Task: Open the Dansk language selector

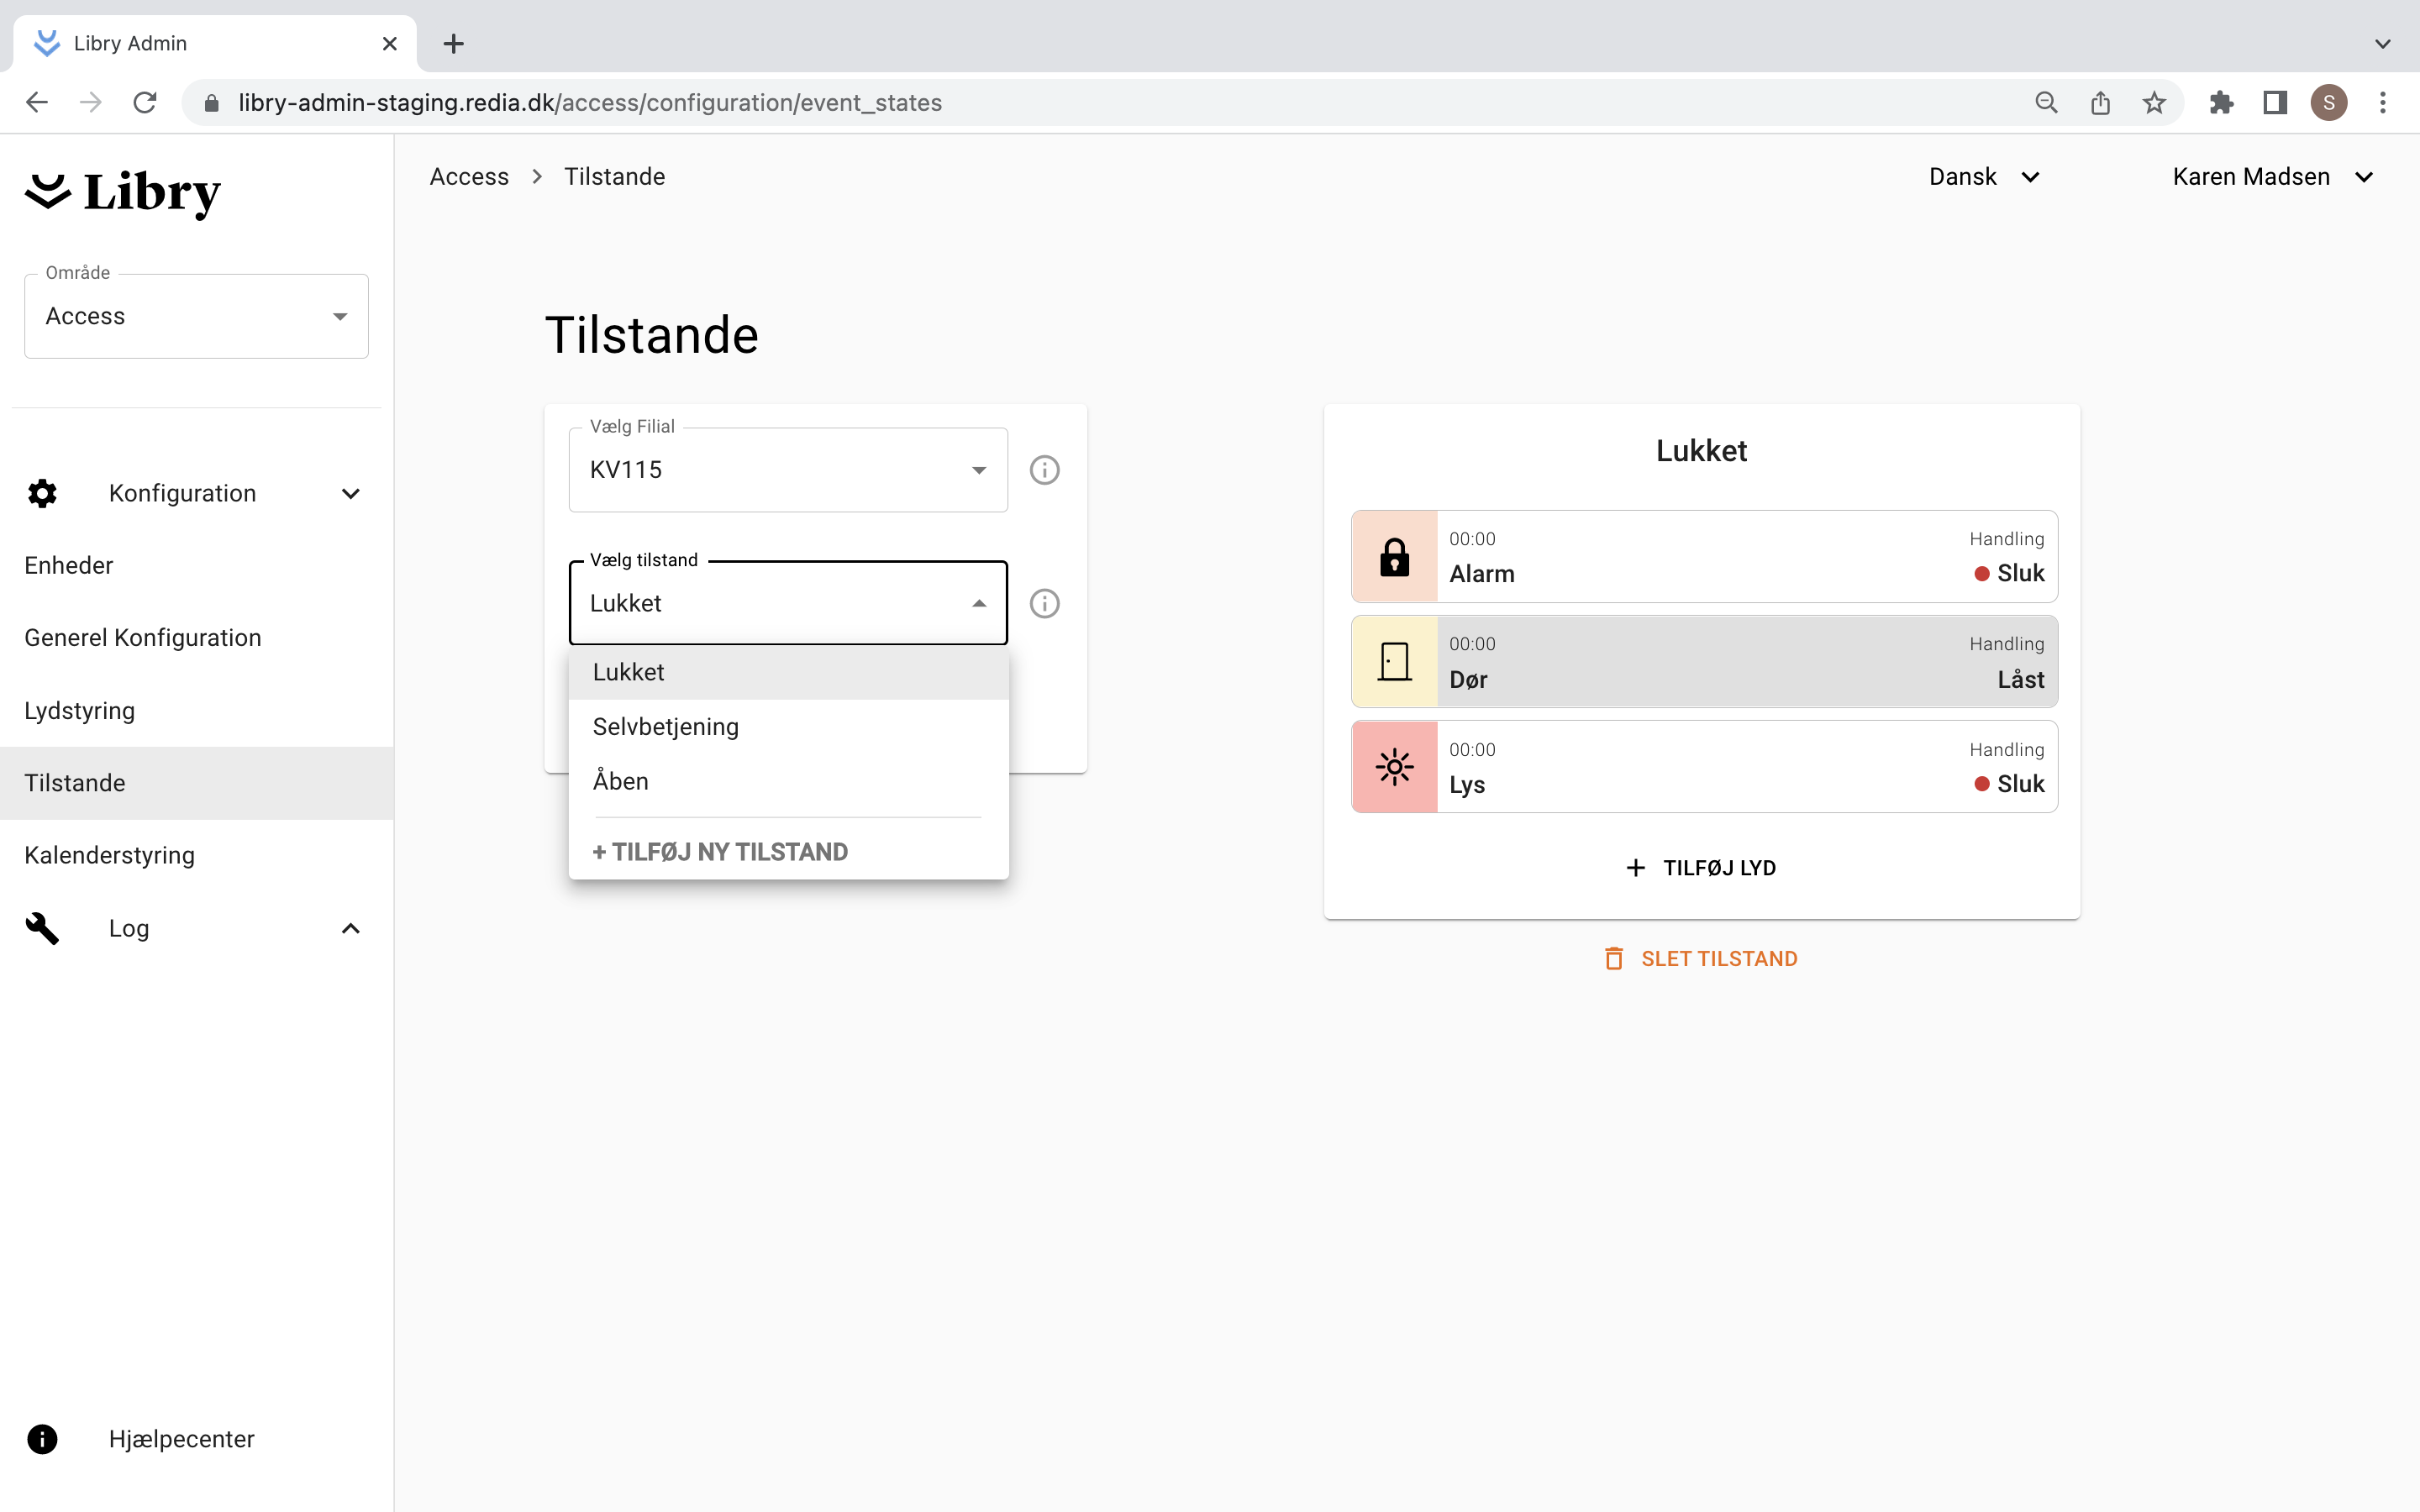Action: coord(1983,177)
